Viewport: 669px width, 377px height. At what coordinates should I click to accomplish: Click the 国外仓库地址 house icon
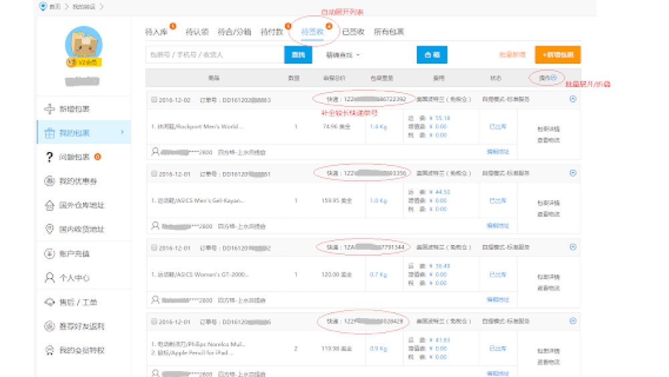tap(50, 206)
